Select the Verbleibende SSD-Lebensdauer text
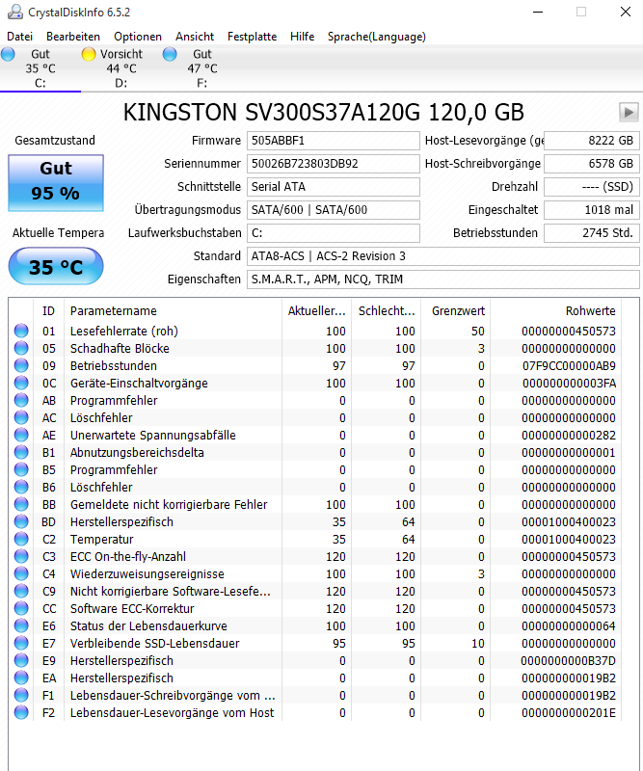Screen dimensions: 643x771 coord(155,643)
